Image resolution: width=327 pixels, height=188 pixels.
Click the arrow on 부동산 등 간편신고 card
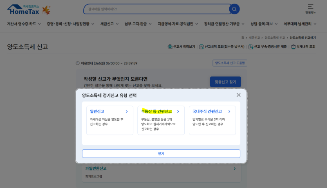pyautogui.click(x=178, y=111)
